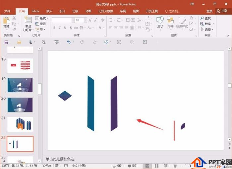Click the Undo arrow icon
Image resolution: width=232 pixels, height=169 pixels.
69,42
